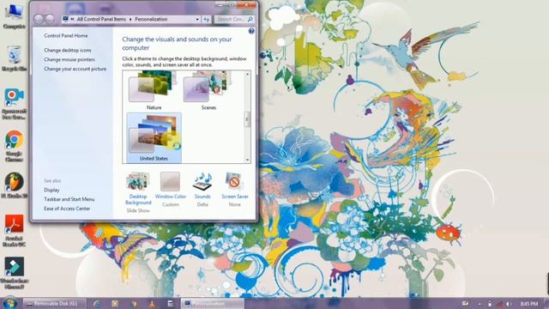Open the Recycle Bin desktop icon
The width and height of the screenshot is (549, 309).
pyautogui.click(x=14, y=58)
